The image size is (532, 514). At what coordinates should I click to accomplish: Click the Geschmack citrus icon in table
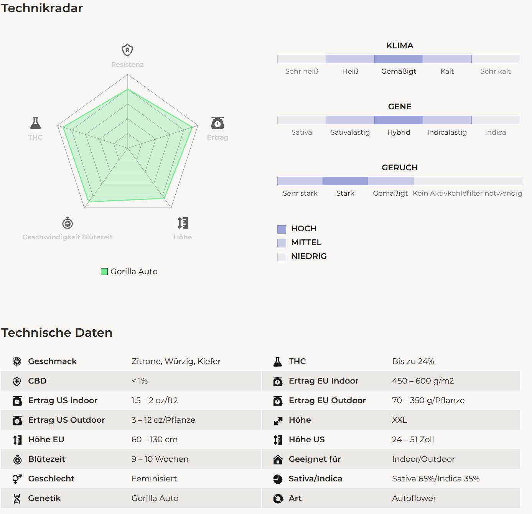pyautogui.click(x=17, y=361)
